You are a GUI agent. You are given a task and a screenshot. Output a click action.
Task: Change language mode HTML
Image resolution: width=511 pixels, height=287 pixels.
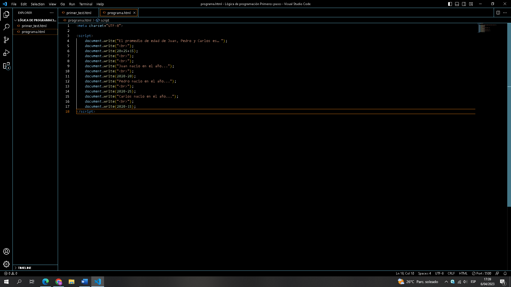pyautogui.click(x=463, y=273)
